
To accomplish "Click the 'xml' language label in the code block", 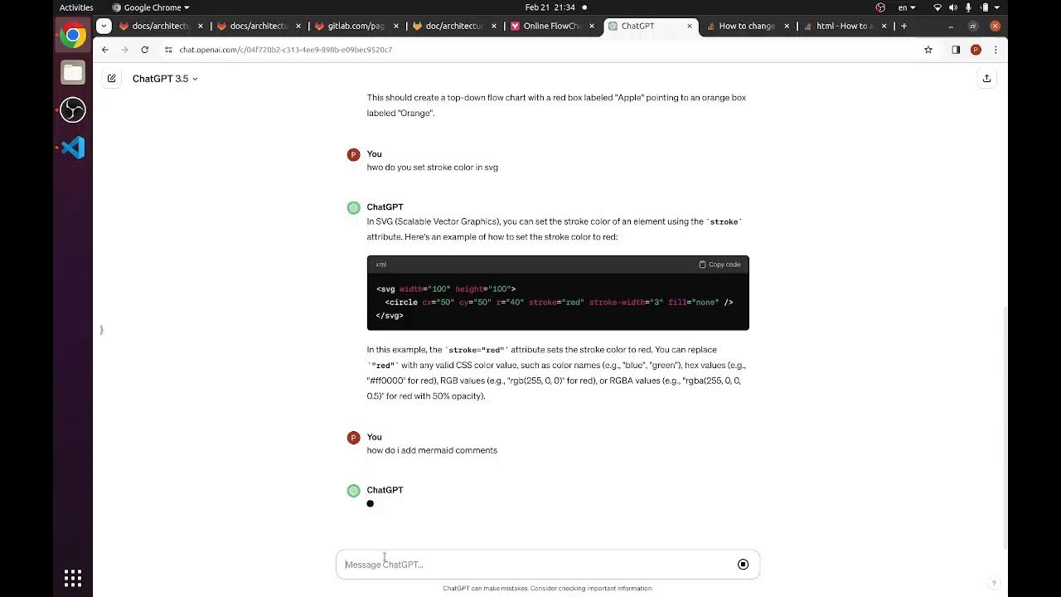I will coord(380,265).
